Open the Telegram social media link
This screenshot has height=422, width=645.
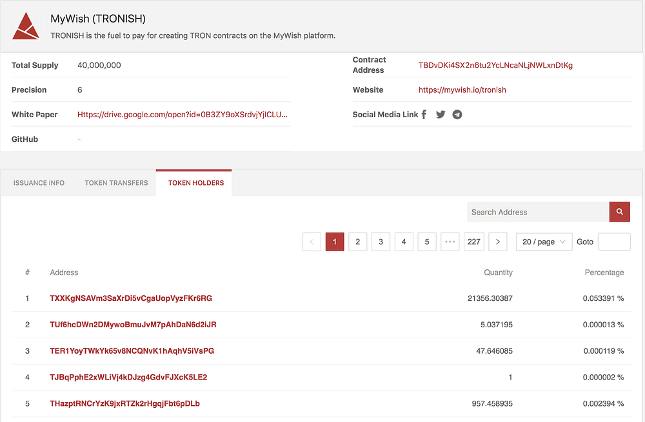pyautogui.click(x=457, y=115)
